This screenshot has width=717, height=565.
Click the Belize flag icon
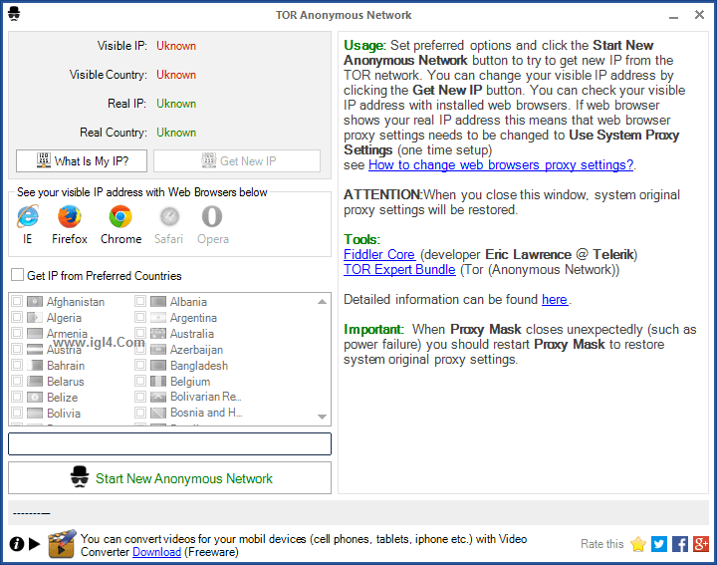35,398
